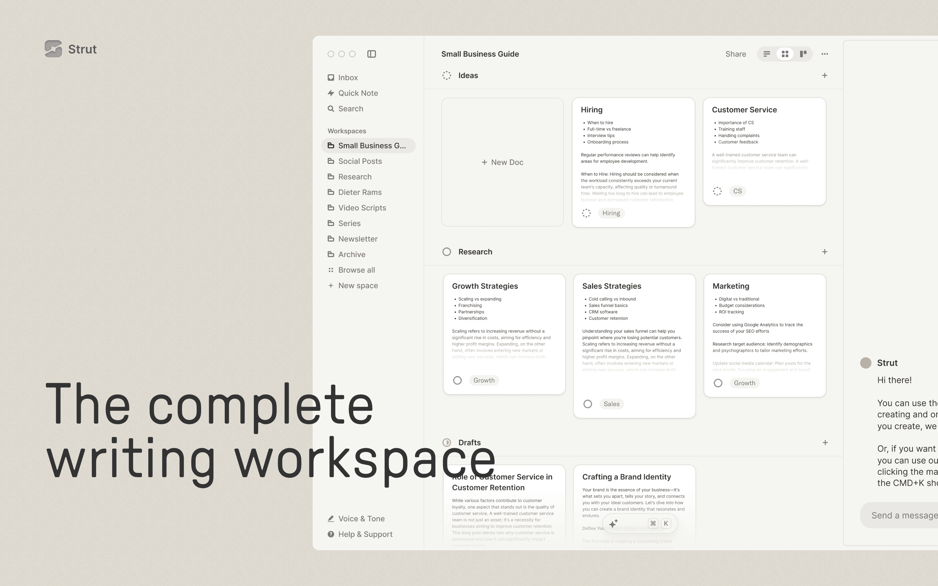Change status on Hiring card

point(586,213)
